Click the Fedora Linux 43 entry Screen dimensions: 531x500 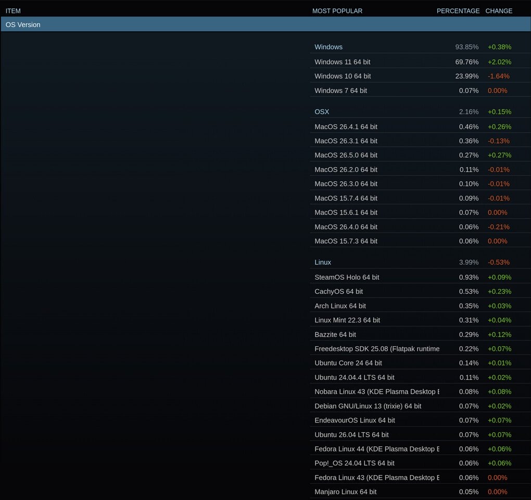pos(377,478)
